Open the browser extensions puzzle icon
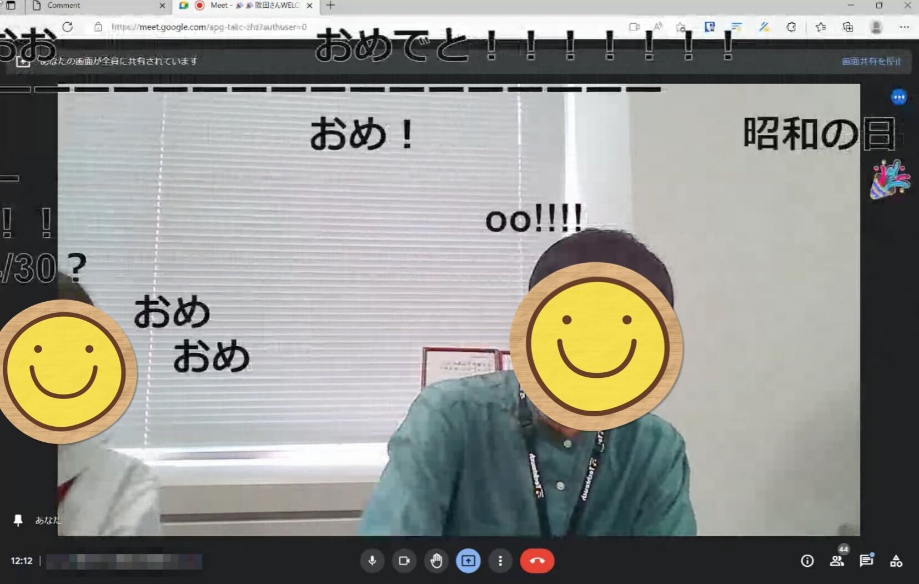The width and height of the screenshot is (919, 584). 791,27
